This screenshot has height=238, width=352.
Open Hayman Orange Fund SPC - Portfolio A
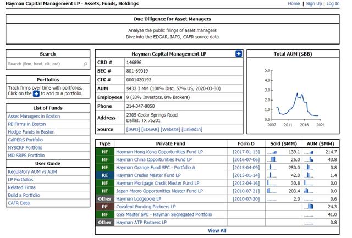(156, 168)
